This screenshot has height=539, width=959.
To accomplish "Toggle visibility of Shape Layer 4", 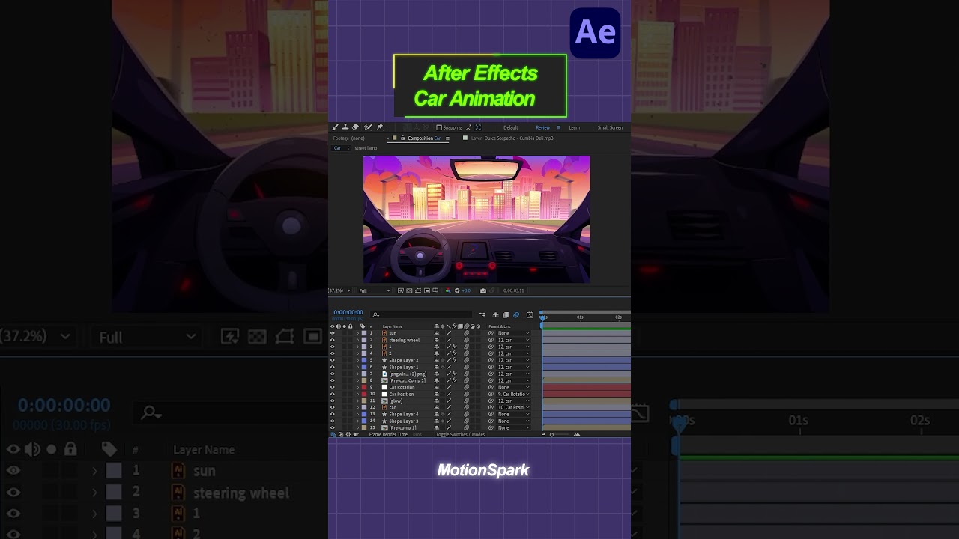I will (333, 414).
